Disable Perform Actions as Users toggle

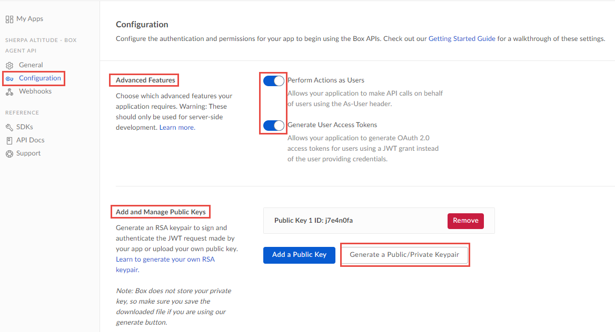[x=273, y=81]
